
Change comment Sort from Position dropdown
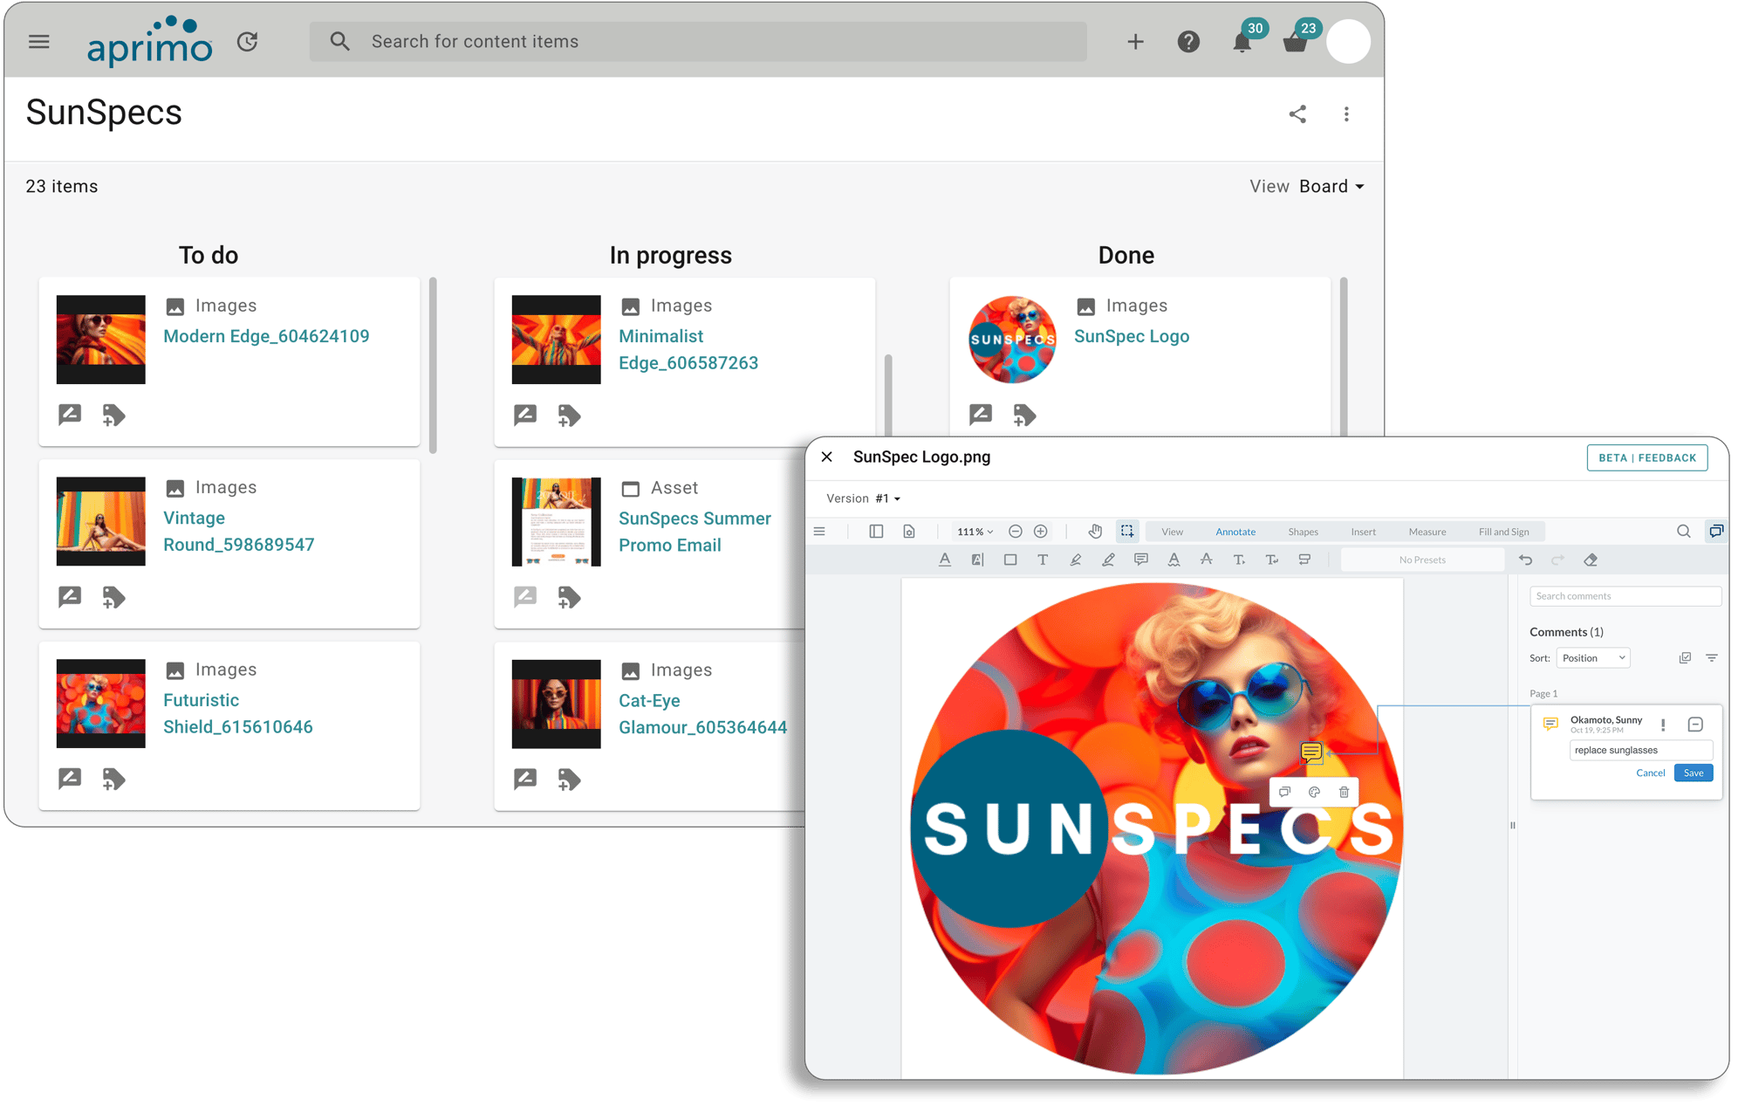[1592, 657]
